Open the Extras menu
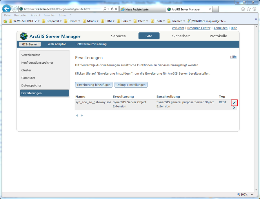The image size is (260, 199). coord(62,15)
